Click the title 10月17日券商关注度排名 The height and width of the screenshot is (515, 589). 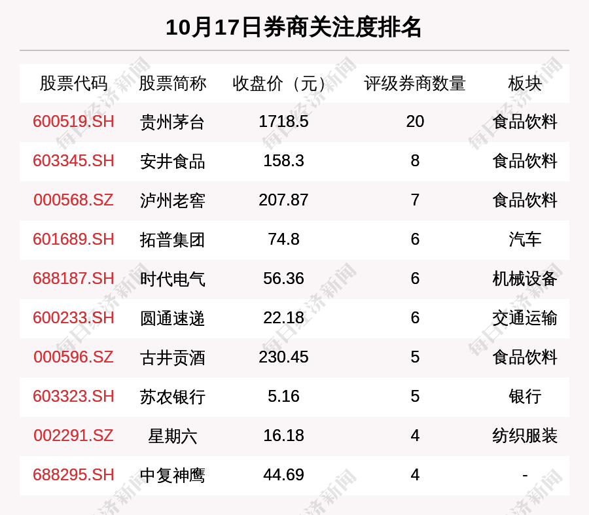click(293, 27)
